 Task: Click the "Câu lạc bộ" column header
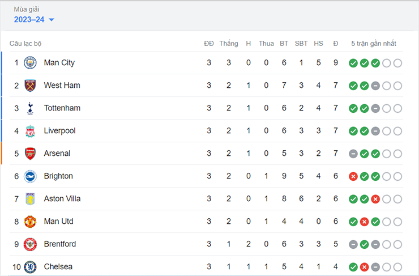(x=25, y=44)
